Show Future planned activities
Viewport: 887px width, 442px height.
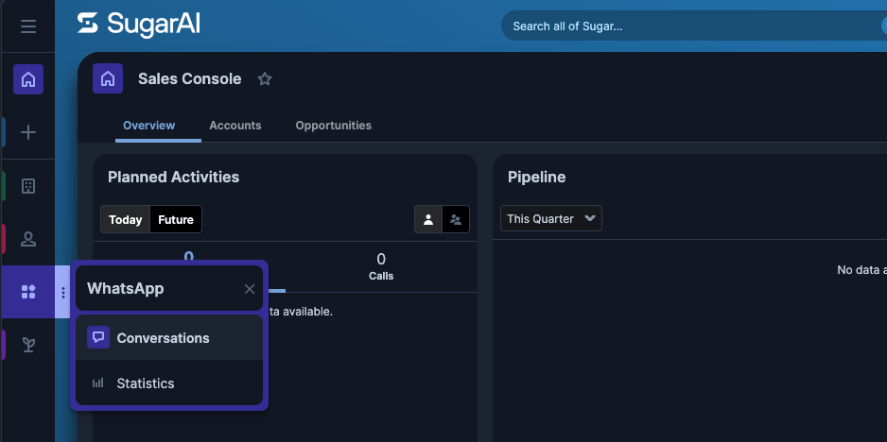[176, 219]
